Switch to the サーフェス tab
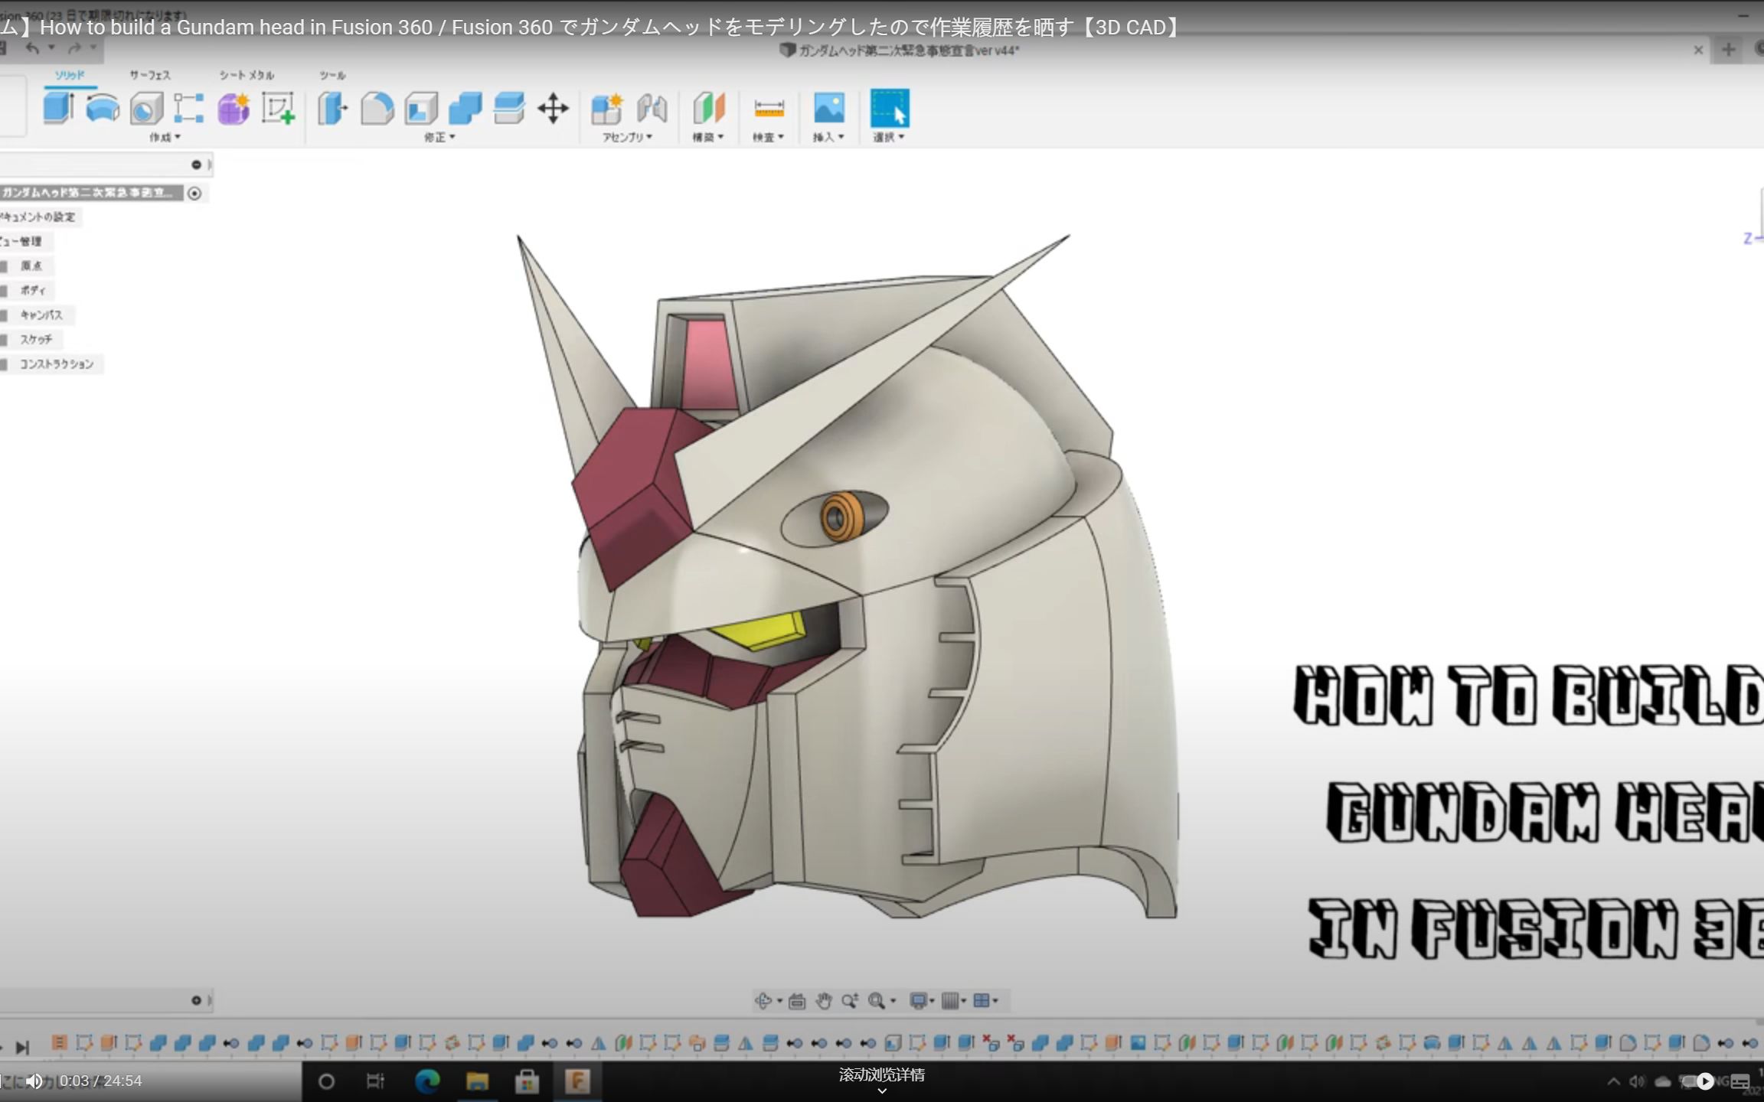This screenshot has height=1102, width=1764. click(150, 74)
